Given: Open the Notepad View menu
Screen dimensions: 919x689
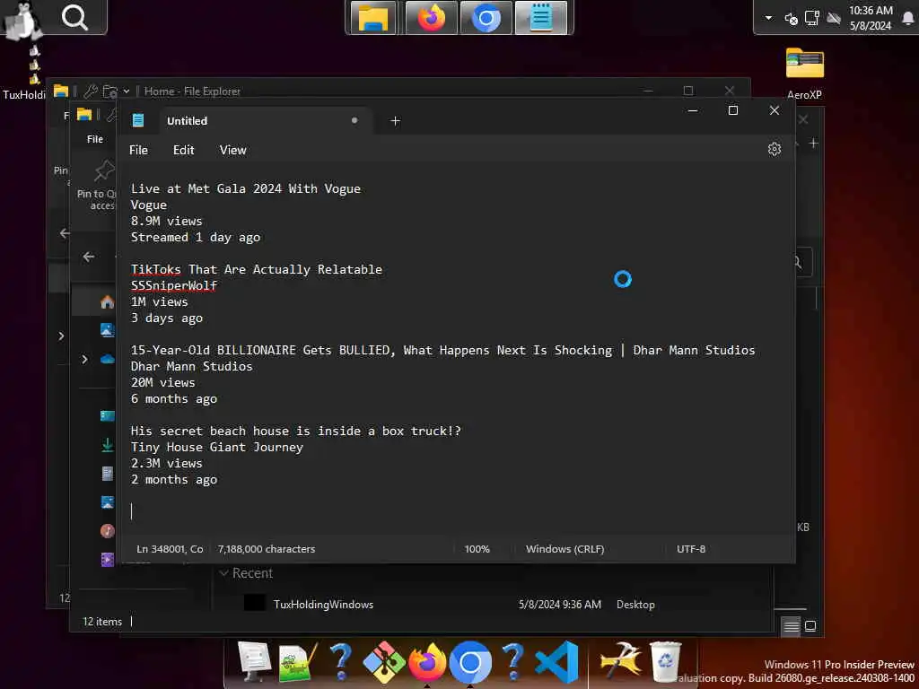Looking at the screenshot, I should [232, 150].
